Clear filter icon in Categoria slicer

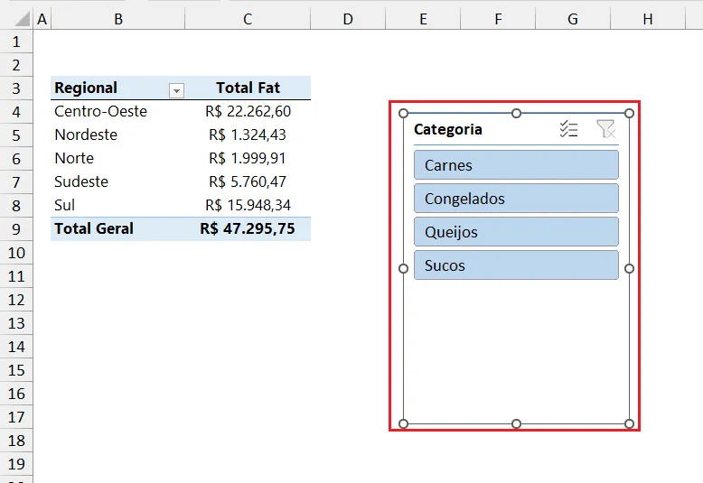click(x=605, y=129)
